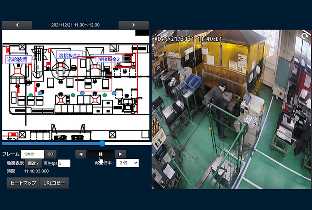312x210 pixels.
Task: Go to the next hour time range
Action: [133, 25]
